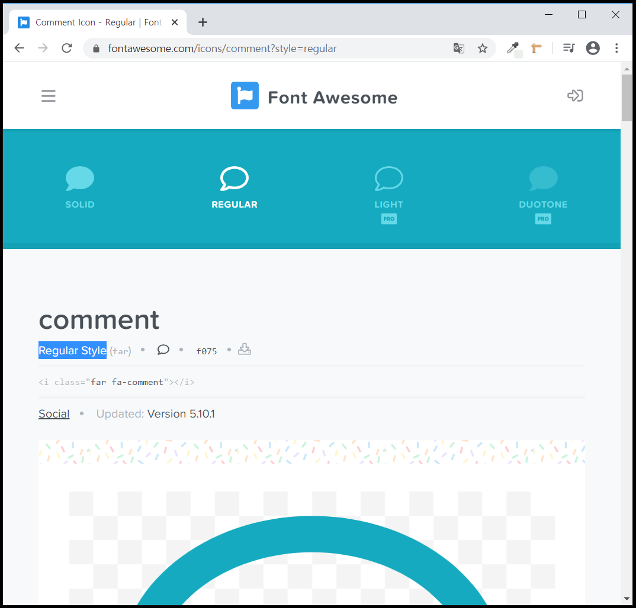Download the SVG using the download icon
This screenshot has height=608, width=636.
244,349
